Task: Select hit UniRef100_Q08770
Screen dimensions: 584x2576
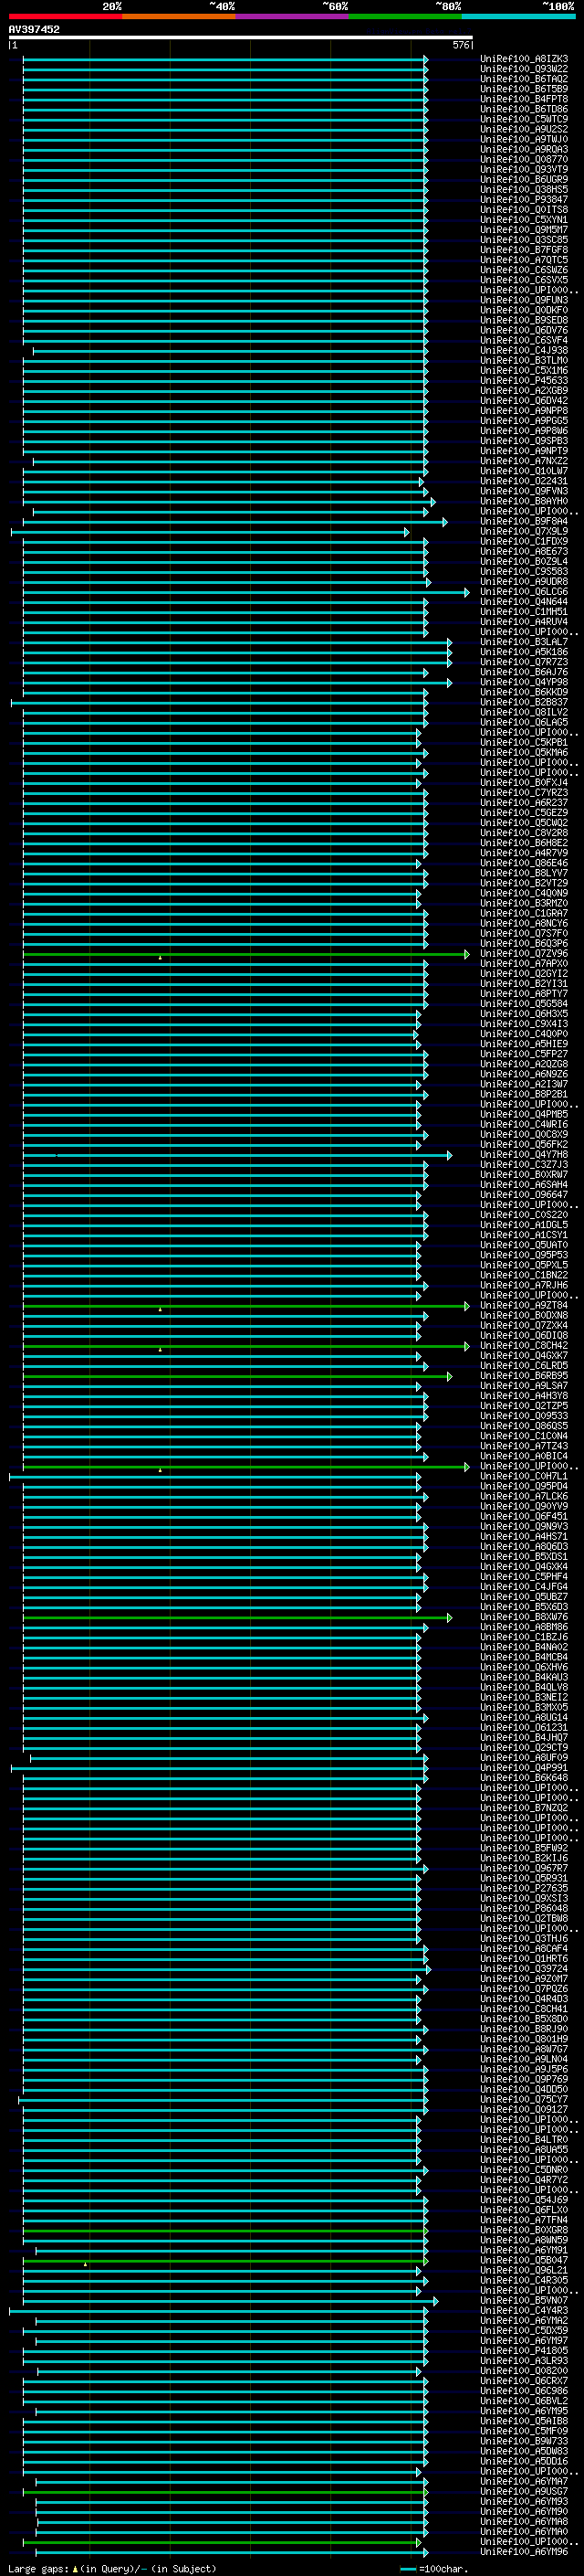Action: tap(523, 159)
